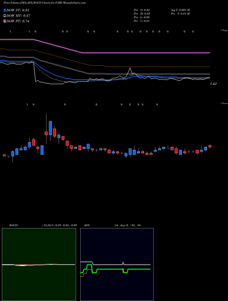Open the green MACD indicator chart panel

pos(39,265)
